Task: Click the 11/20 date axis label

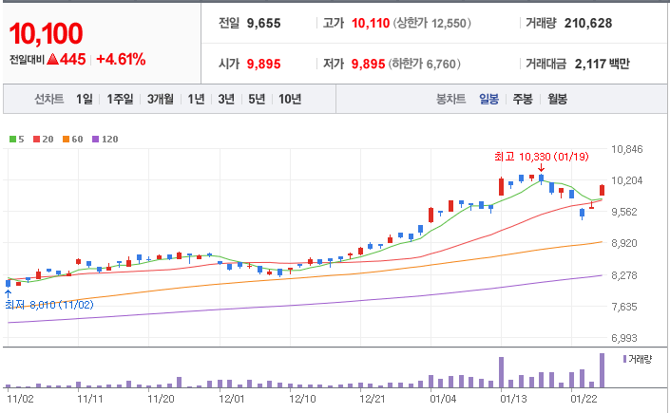Action: [x=162, y=399]
